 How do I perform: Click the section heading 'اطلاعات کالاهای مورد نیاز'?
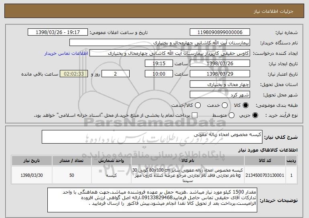[x=268, y=150]
